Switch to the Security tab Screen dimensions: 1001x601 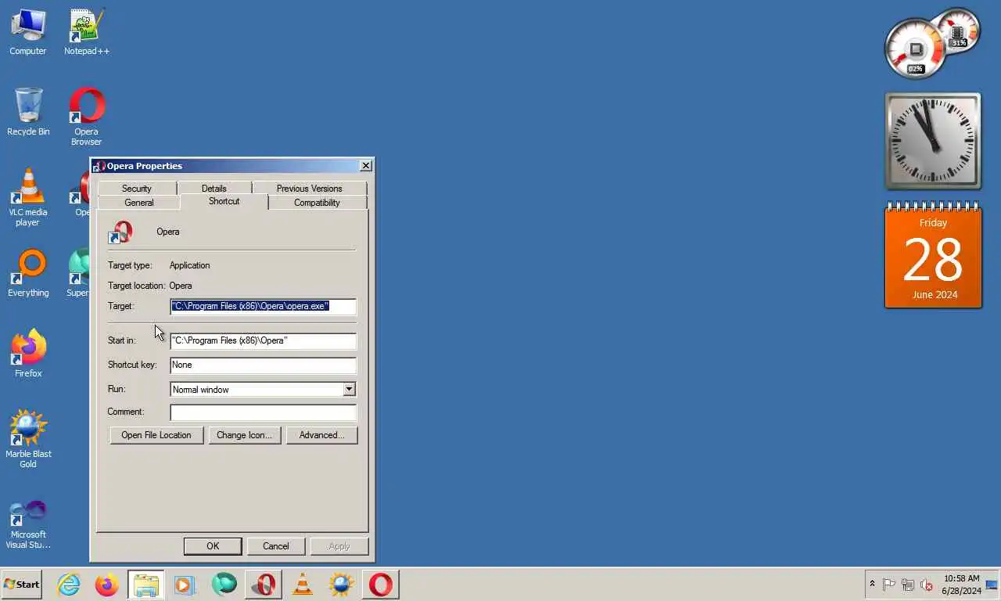point(137,189)
